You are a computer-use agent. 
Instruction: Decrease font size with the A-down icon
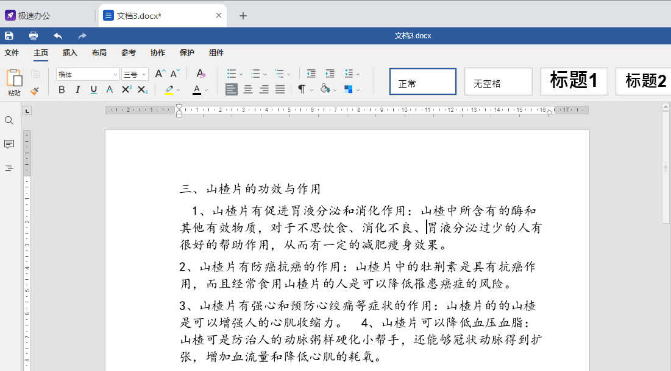pyautogui.click(x=175, y=74)
